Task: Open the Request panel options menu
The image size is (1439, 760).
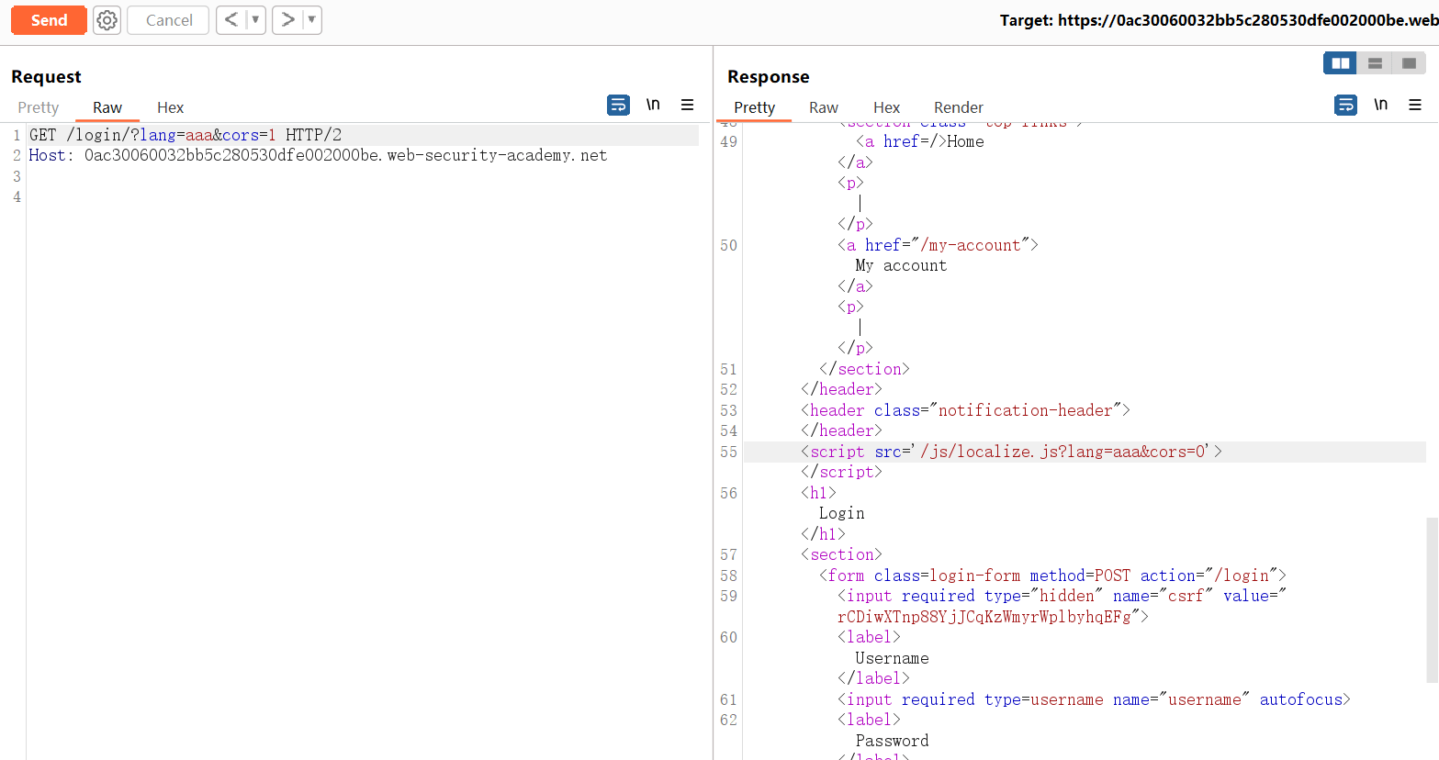Action: pyautogui.click(x=687, y=106)
